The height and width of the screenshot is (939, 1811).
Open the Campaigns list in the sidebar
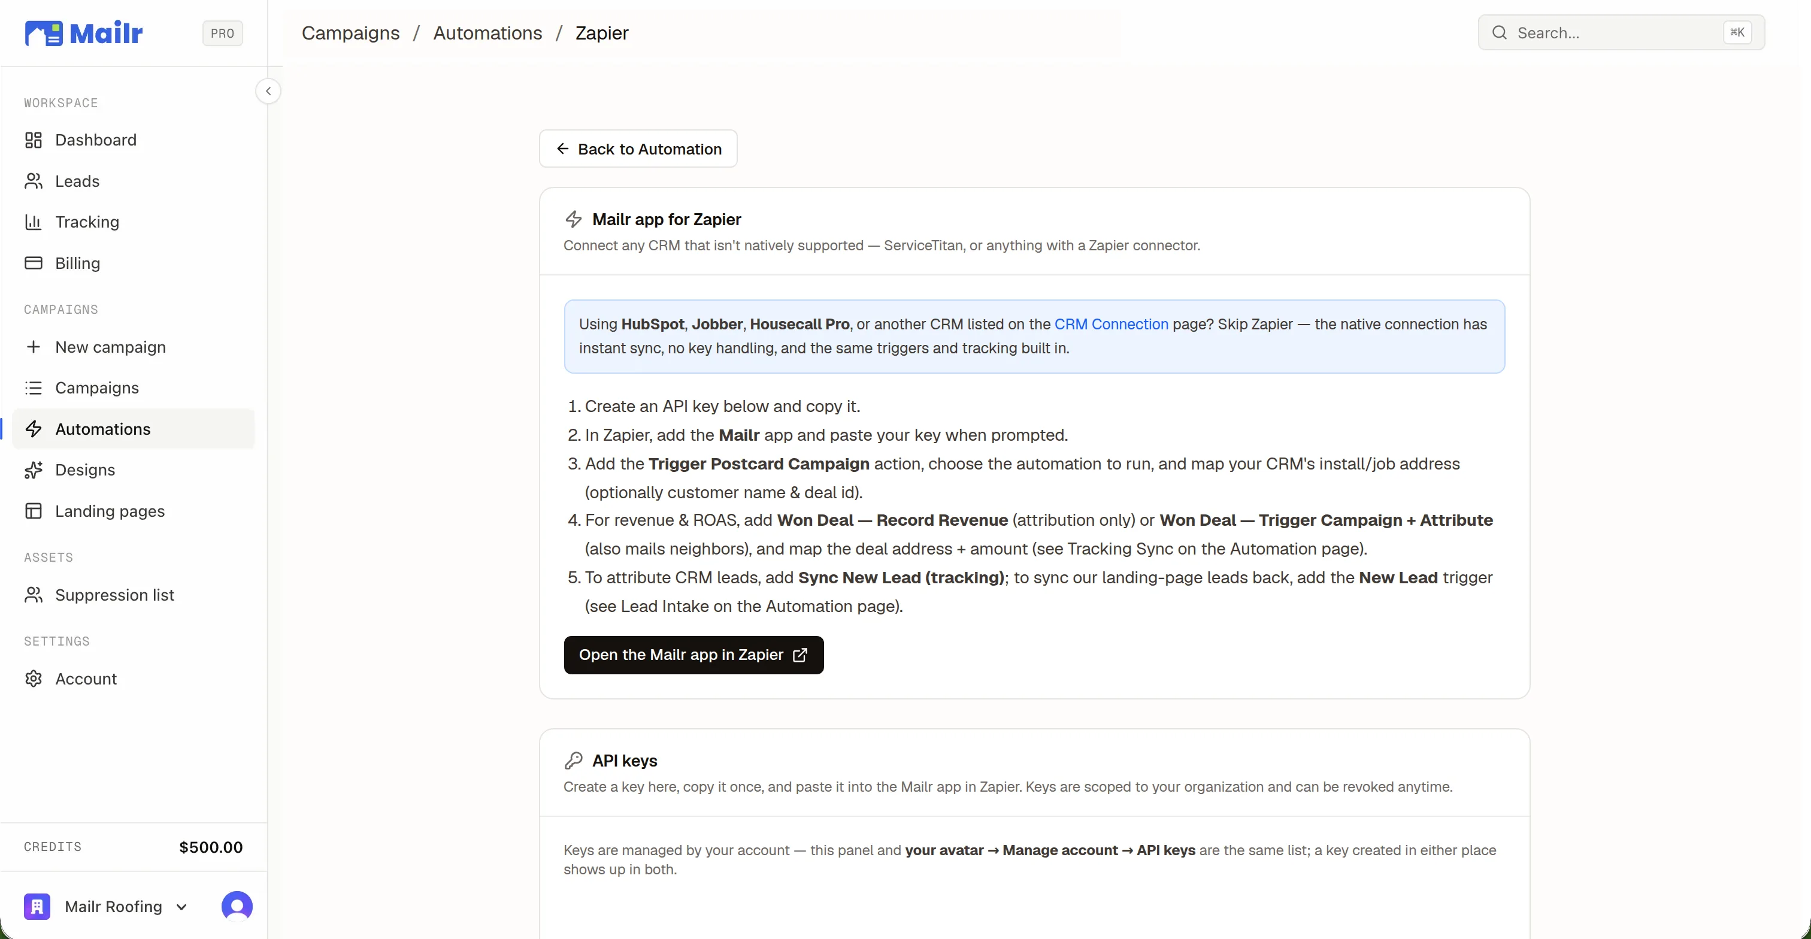[x=133, y=388]
